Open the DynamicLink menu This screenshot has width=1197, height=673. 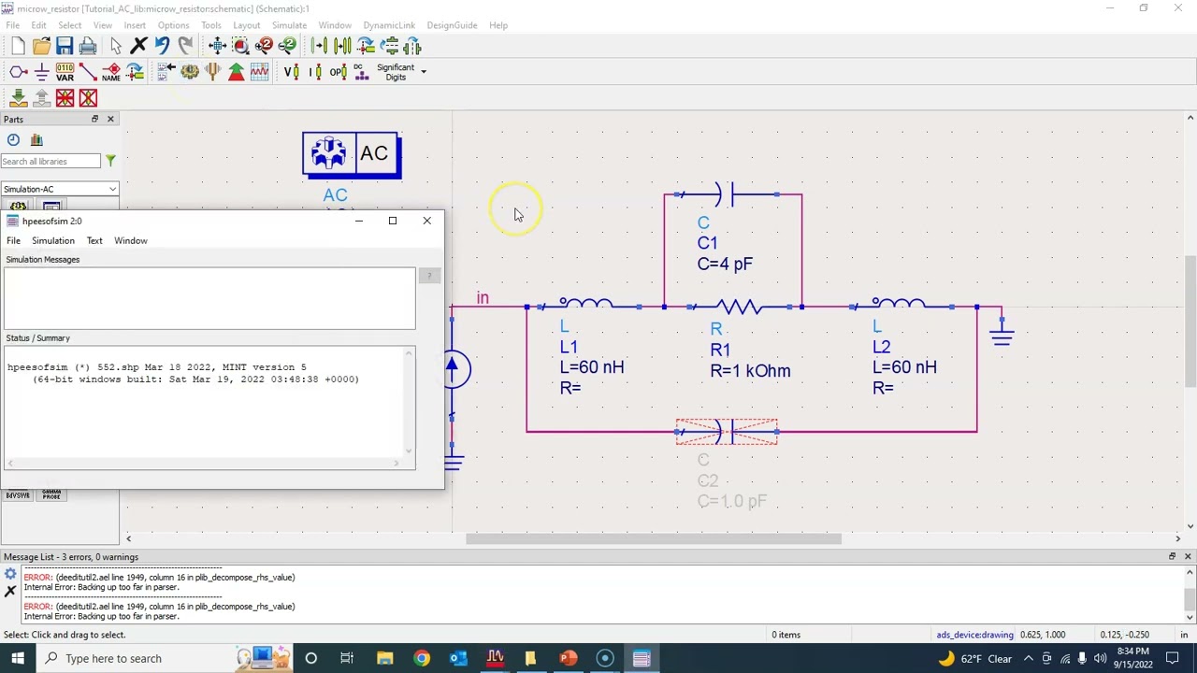pos(389,25)
